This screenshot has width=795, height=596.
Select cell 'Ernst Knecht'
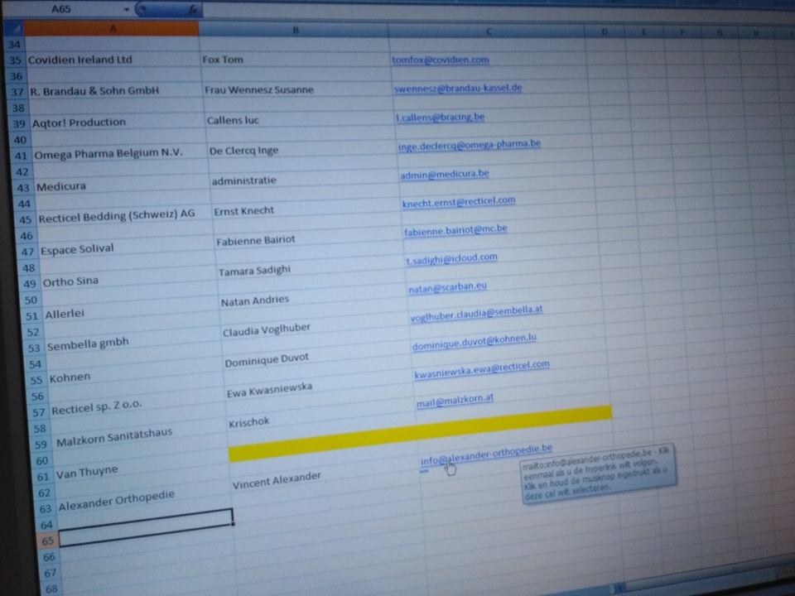(243, 211)
